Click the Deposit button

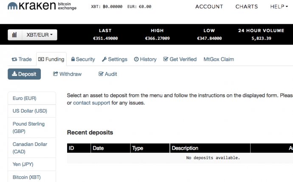(x=24, y=74)
